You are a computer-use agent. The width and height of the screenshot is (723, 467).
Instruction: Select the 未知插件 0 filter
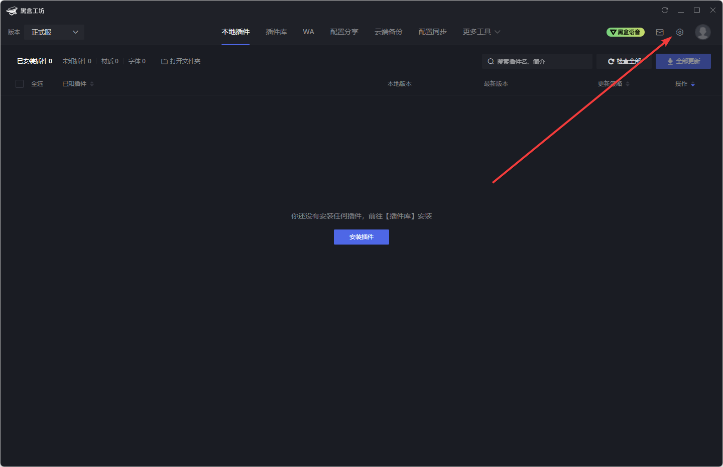[x=77, y=61]
